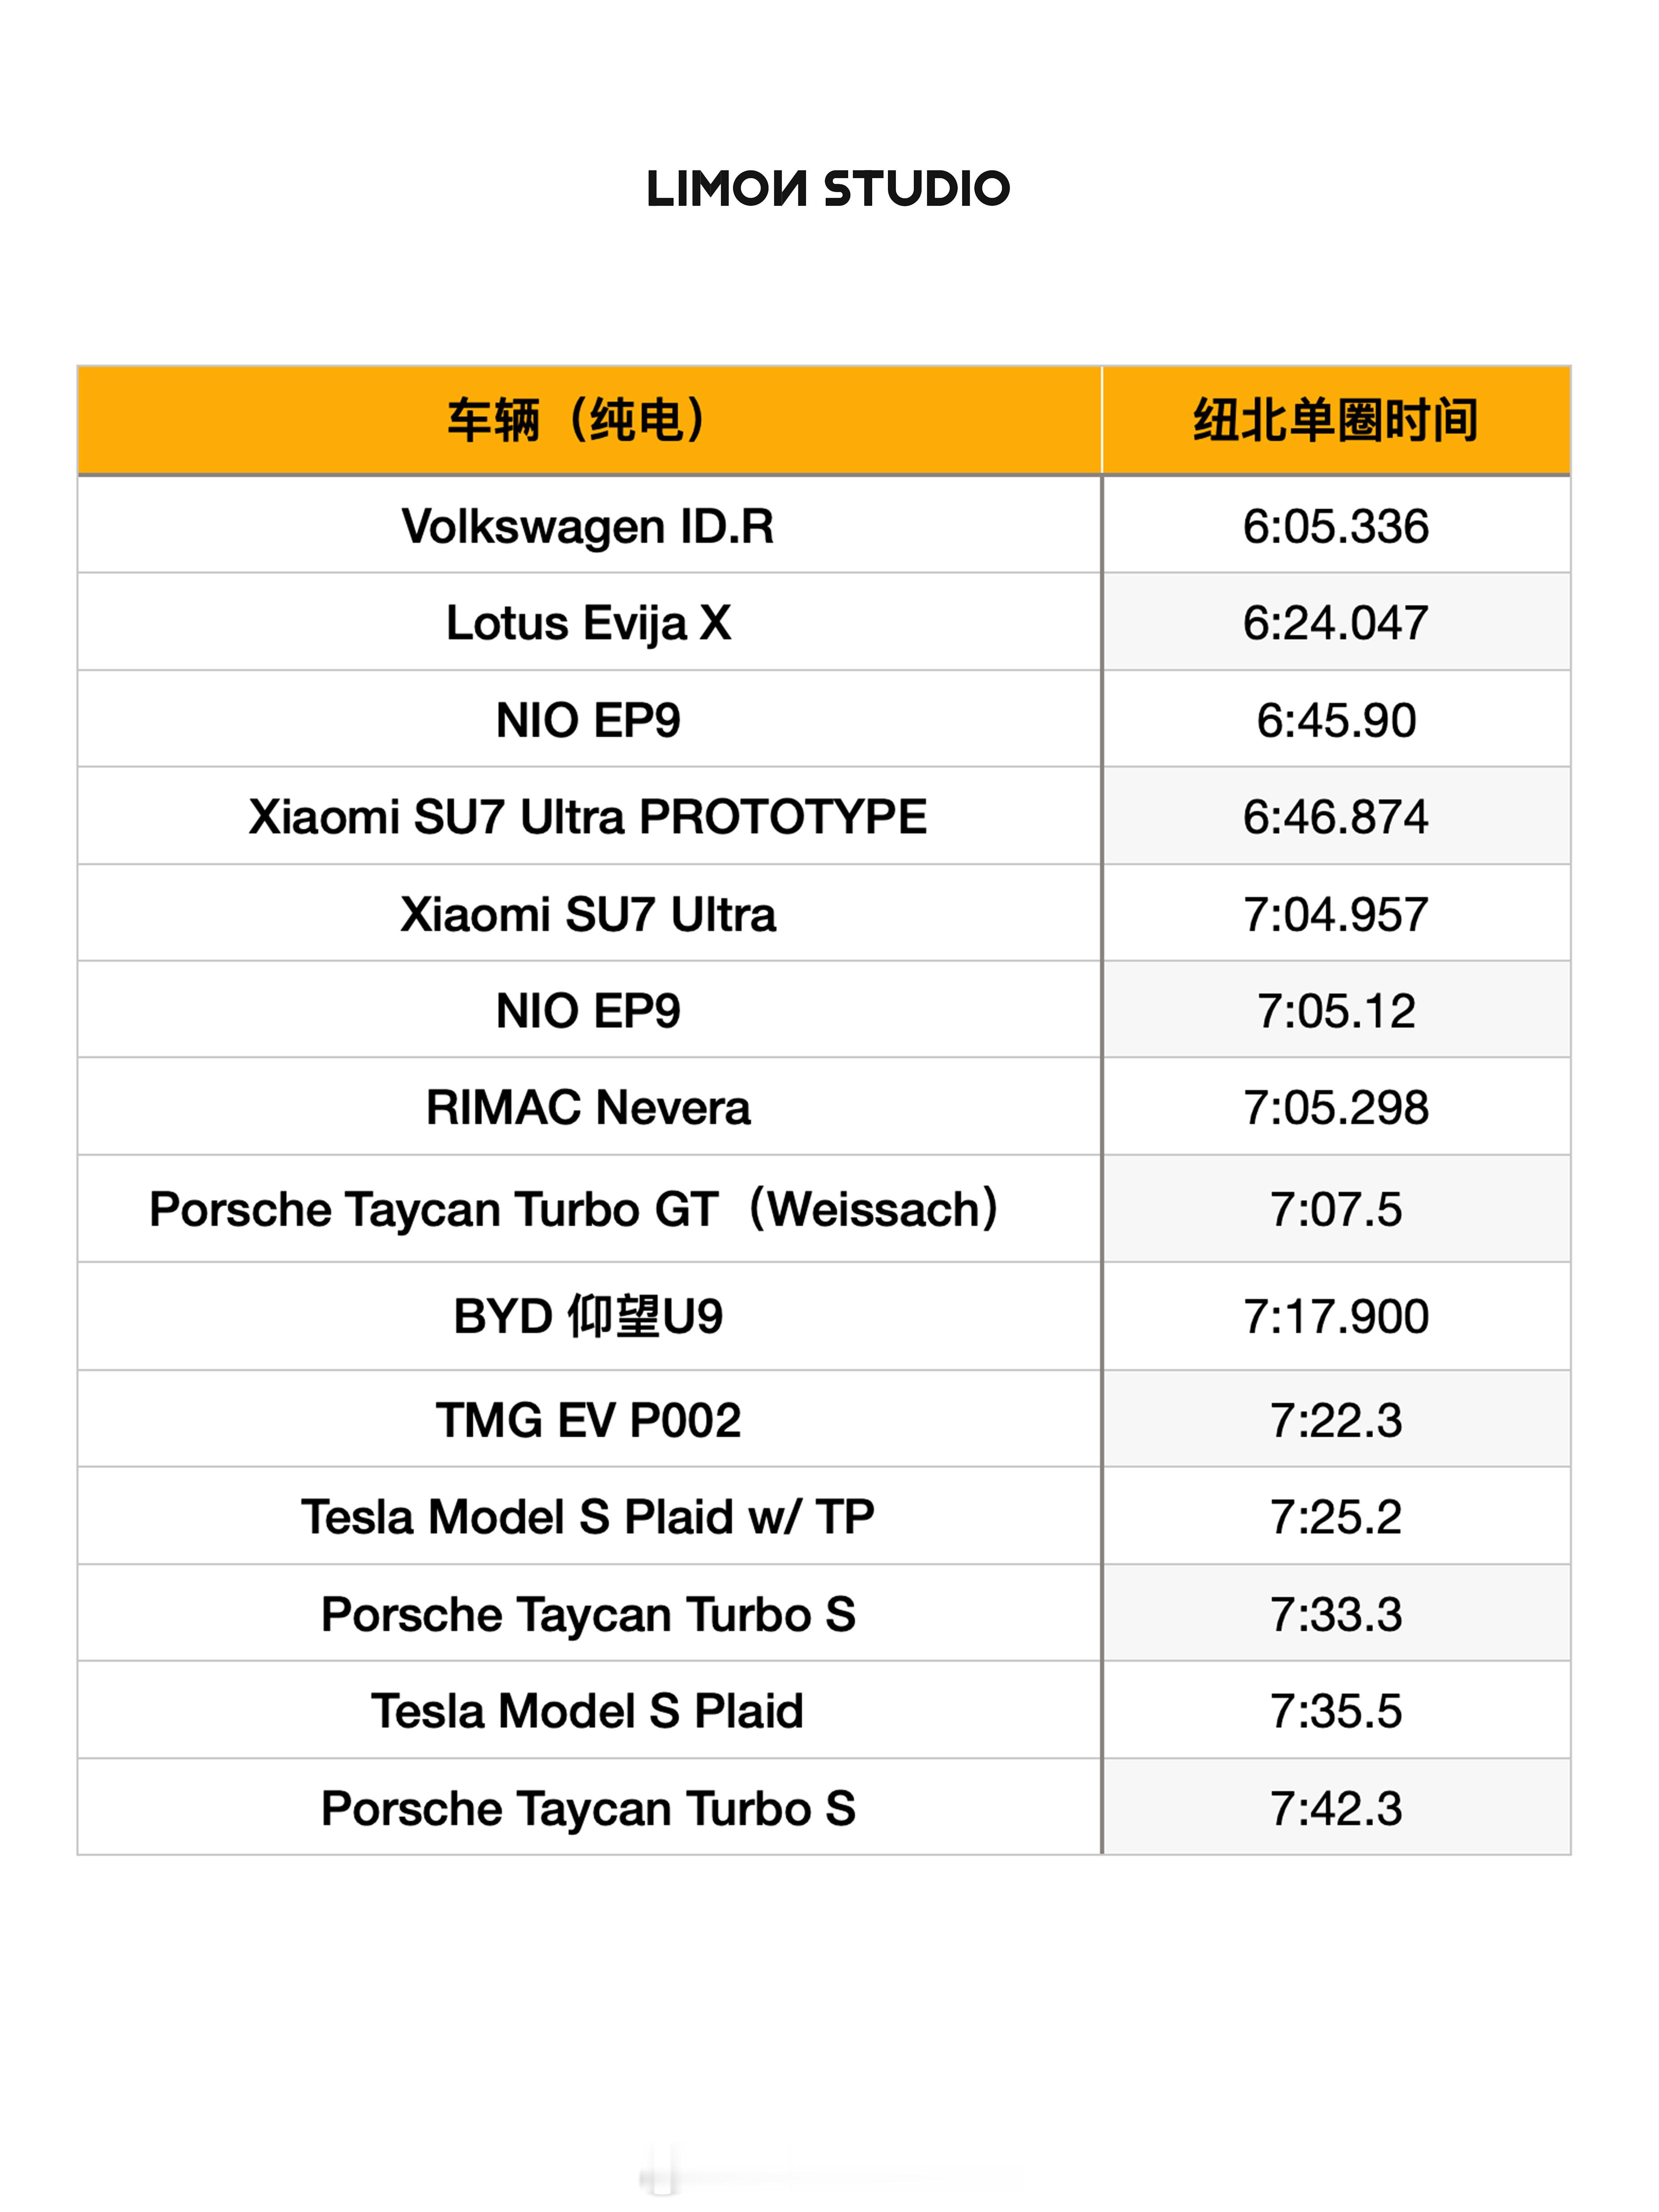The height and width of the screenshot is (2212, 1659).
Task: Select the 6:24.047 lap time
Action: coord(1336,622)
